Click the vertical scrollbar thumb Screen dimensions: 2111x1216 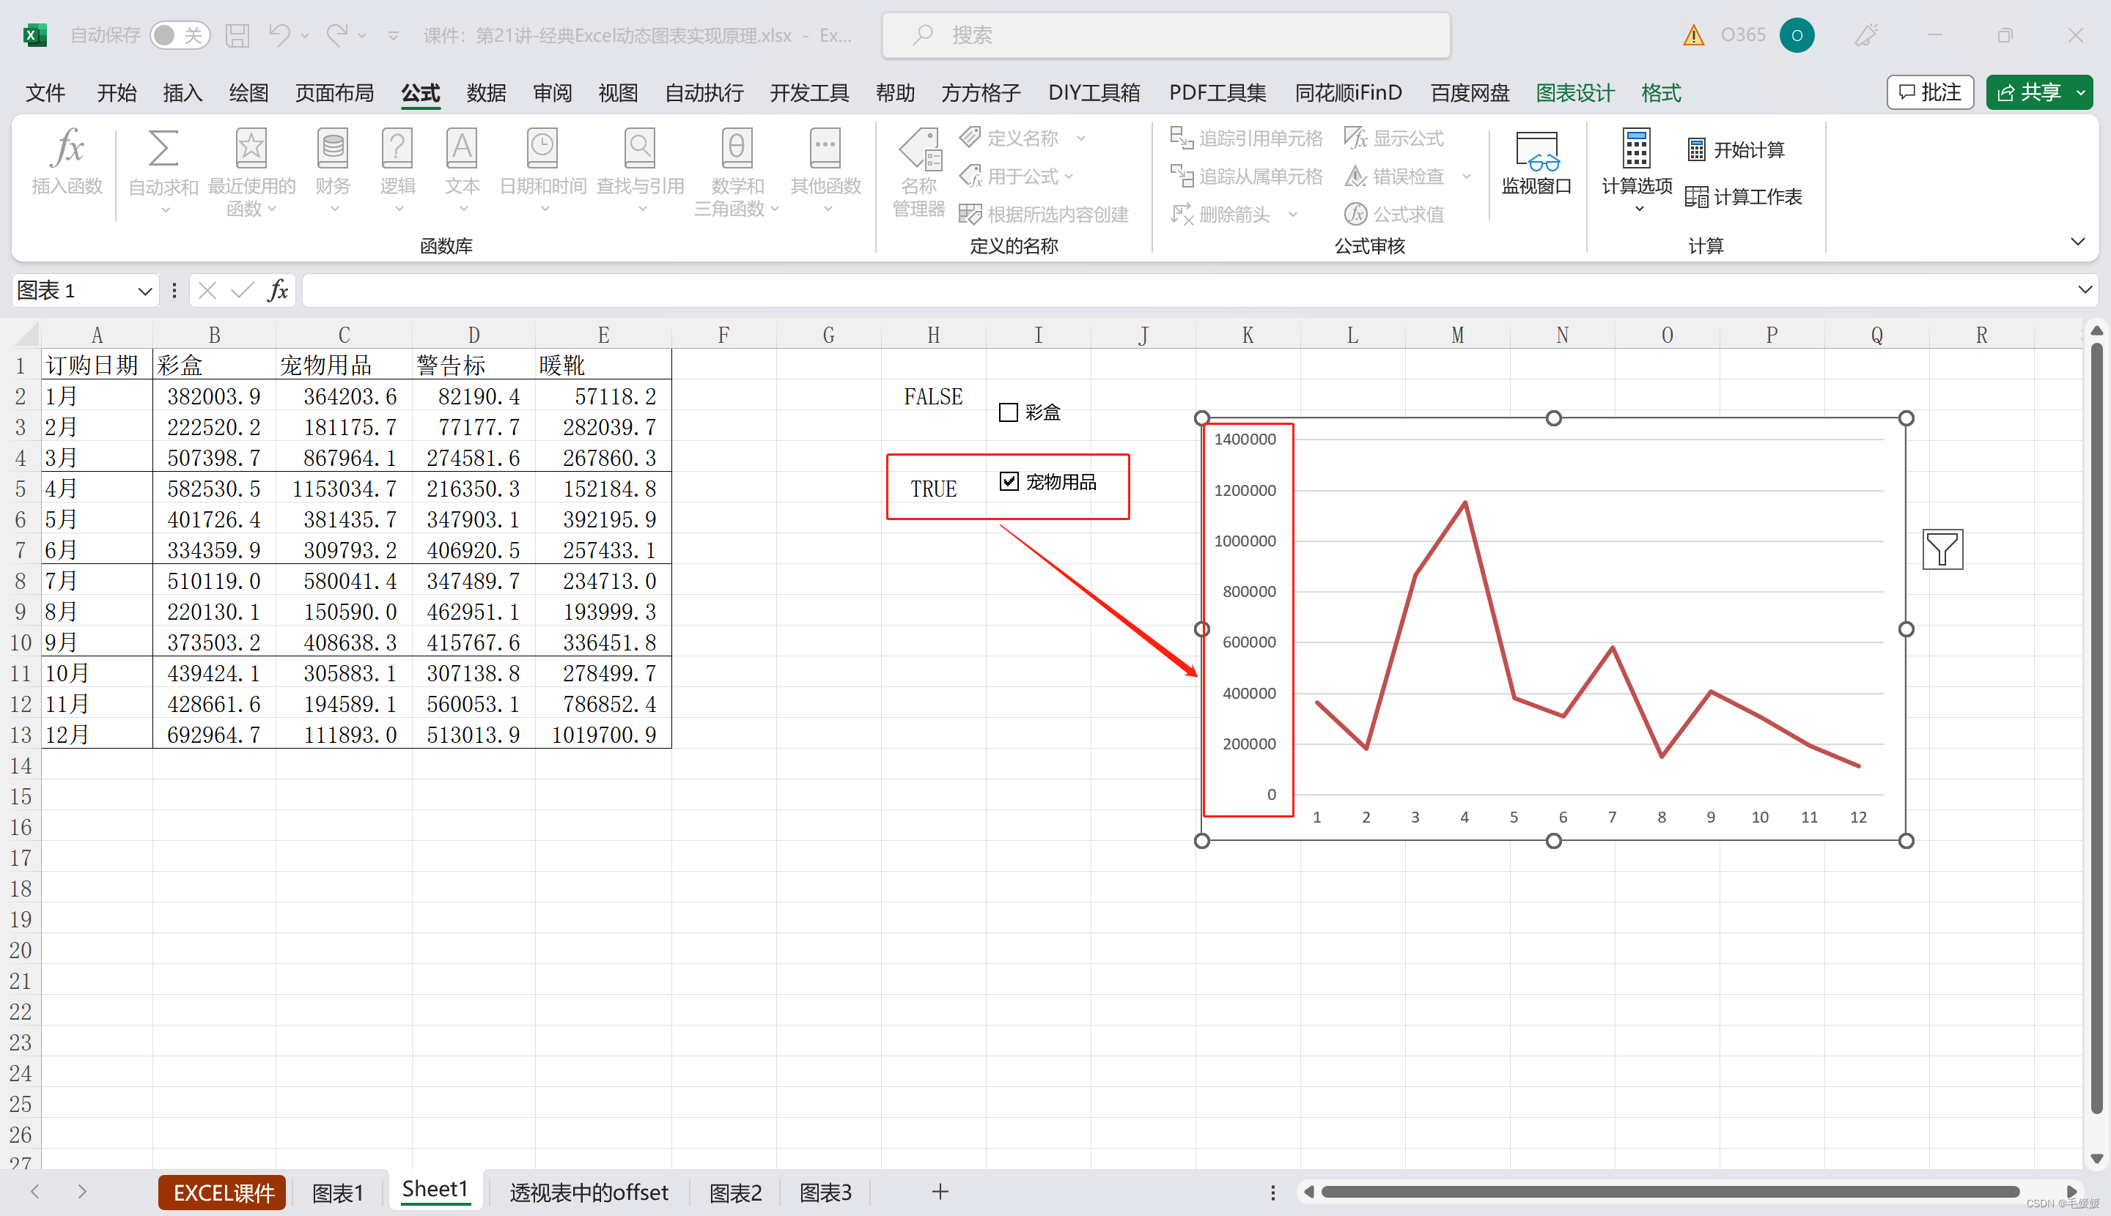click(2096, 727)
